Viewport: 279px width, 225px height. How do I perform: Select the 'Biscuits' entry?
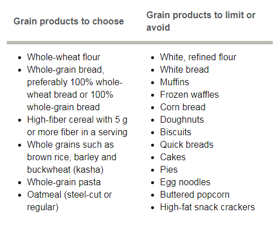tap(176, 132)
